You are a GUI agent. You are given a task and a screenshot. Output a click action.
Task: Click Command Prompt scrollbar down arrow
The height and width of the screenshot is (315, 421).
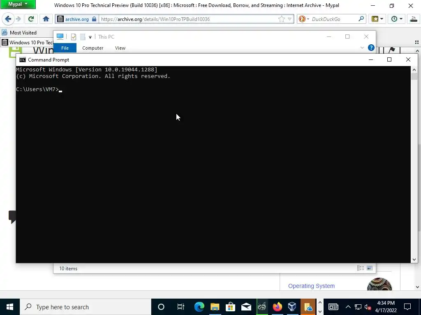tap(414, 260)
